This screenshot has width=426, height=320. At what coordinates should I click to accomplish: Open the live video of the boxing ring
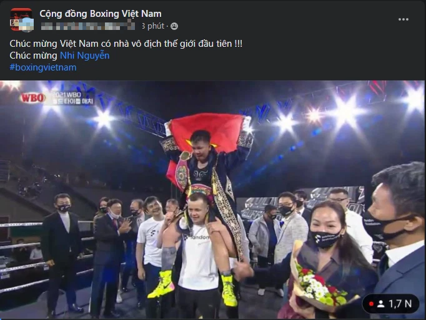coord(212,200)
